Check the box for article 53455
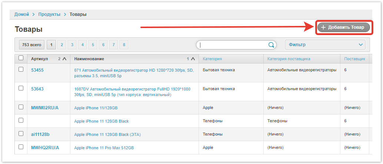Screen dimensions: 383x164 pyautogui.click(x=21, y=69)
